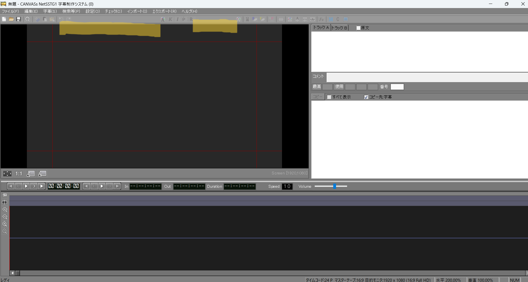Open the ファイル(F) menu

point(10,11)
